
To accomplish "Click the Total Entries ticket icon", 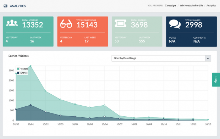I will point(120,23).
